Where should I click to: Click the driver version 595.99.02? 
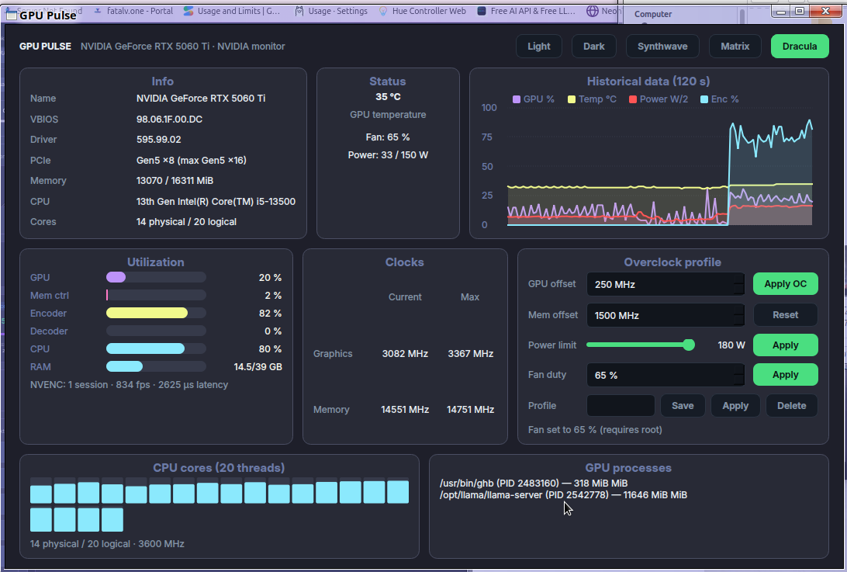(x=158, y=140)
